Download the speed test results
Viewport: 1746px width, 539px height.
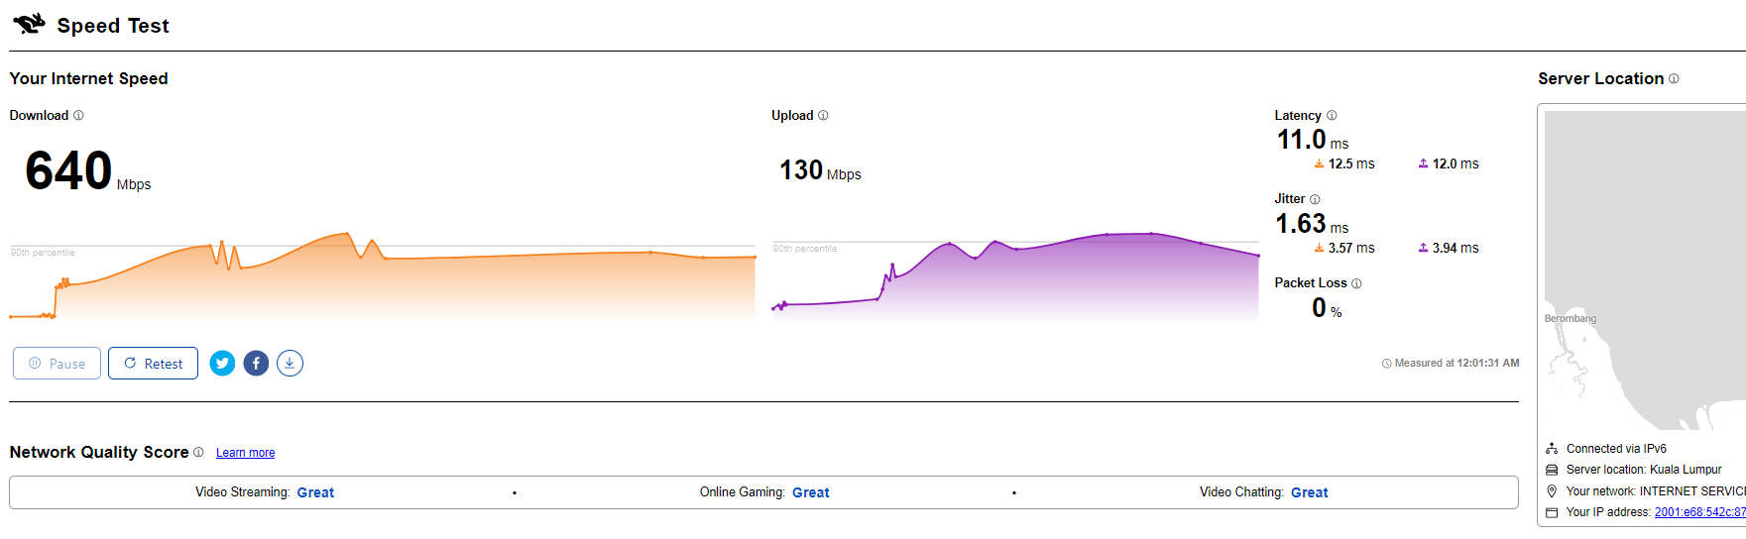290,364
